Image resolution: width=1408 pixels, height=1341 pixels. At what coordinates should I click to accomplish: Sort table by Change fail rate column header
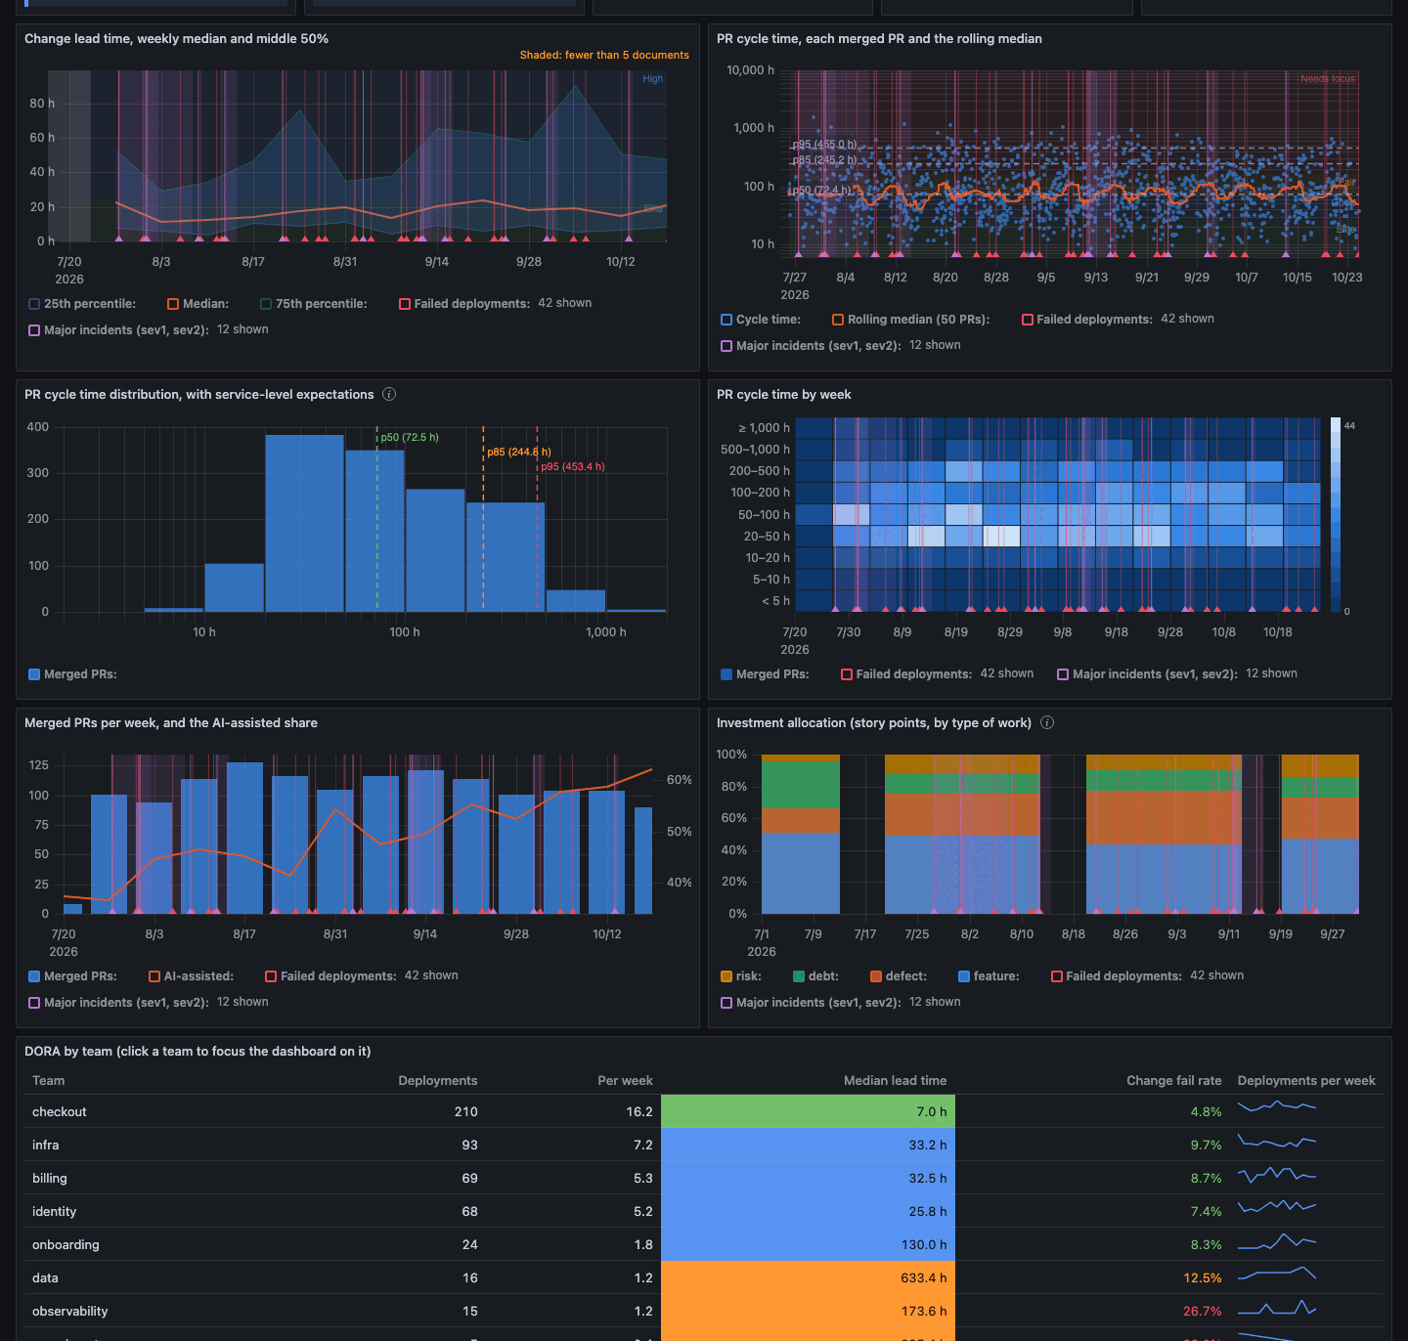tap(1173, 1080)
